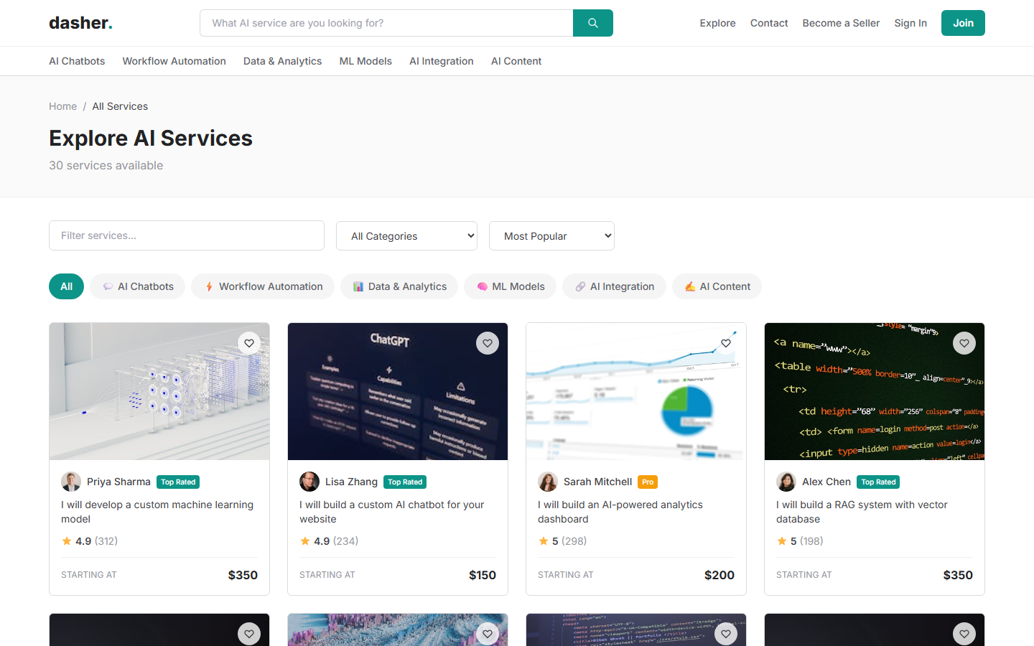The width and height of the screenshot is (1034, 646).
Task: Select the AI Content filter chip
Action: click(717, 286)
